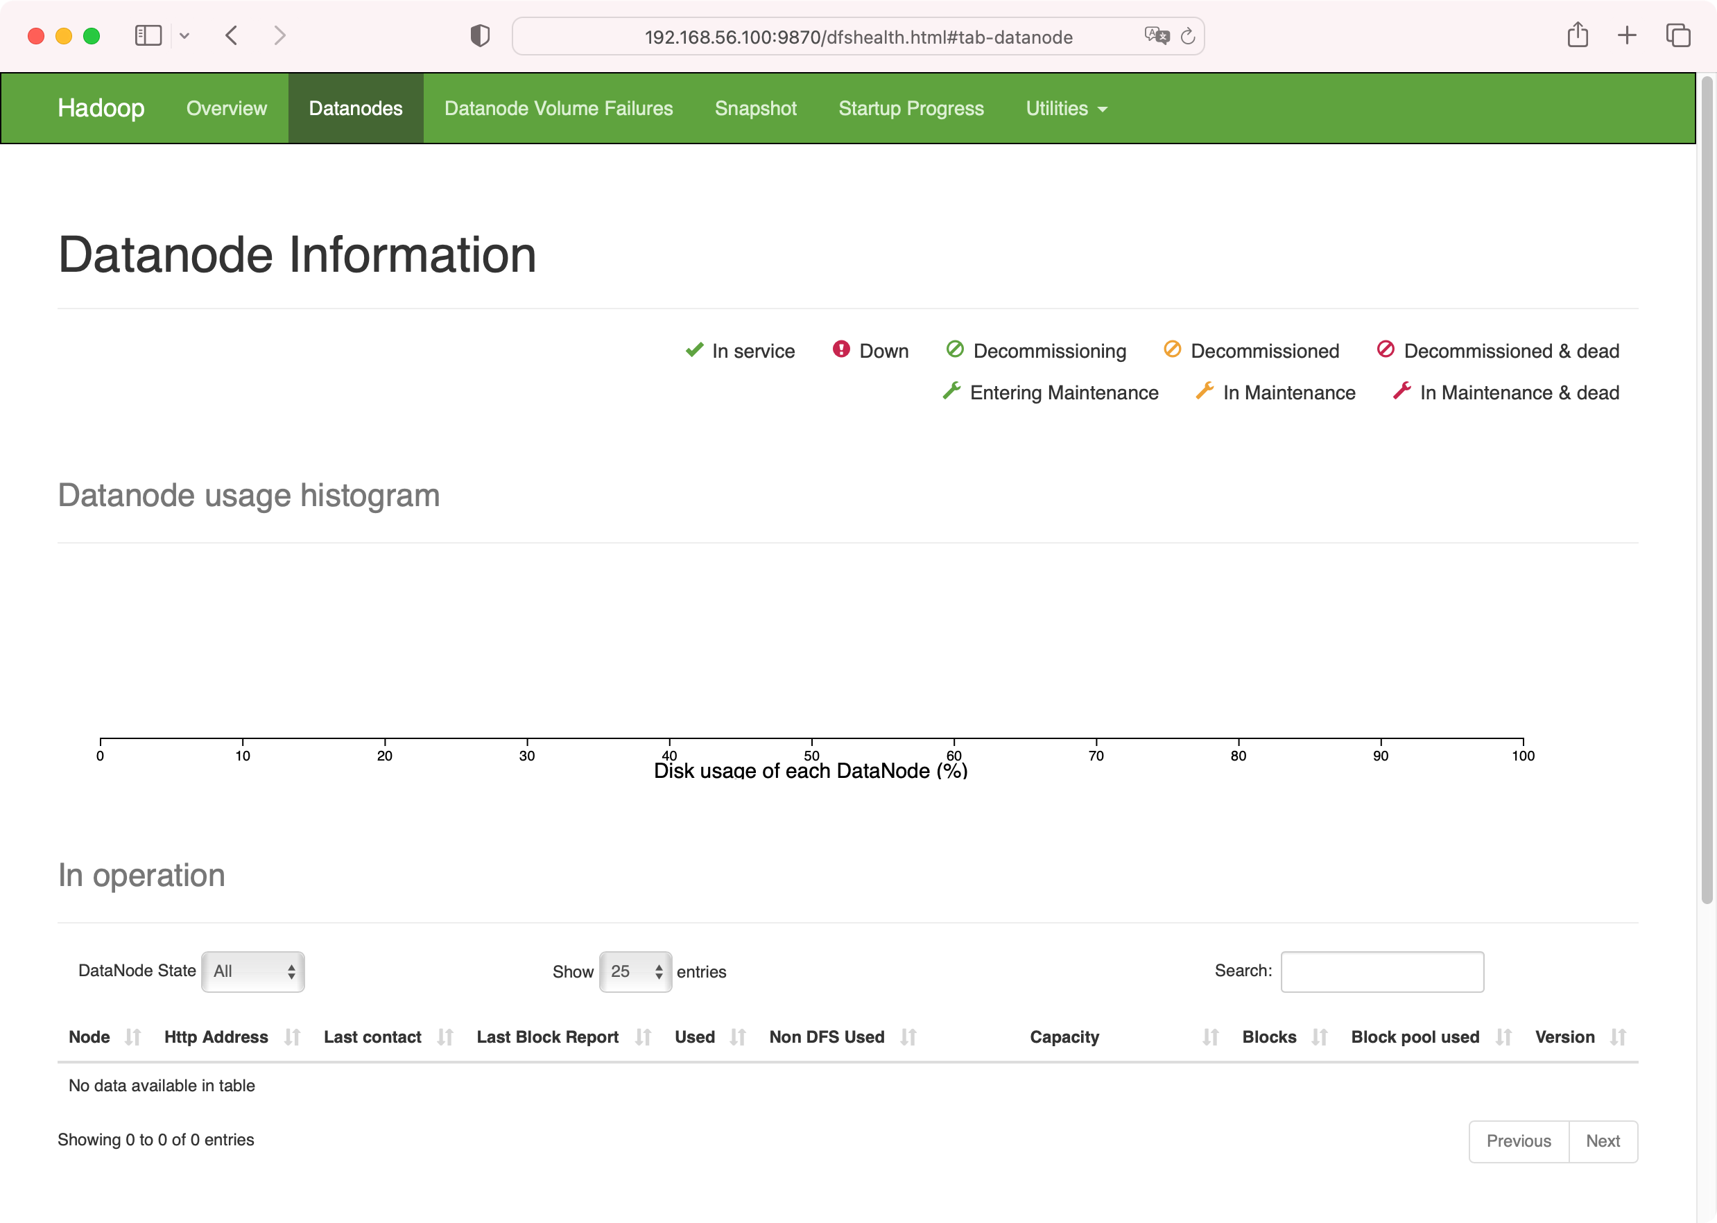Click the page vertical scrollbar
The height and width of the screenshot is (1223, 1717).
pos(1707,489)
